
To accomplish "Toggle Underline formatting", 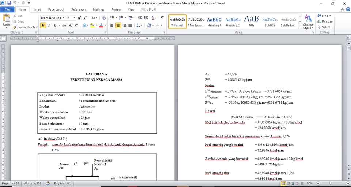I will [x=55, y=26].
